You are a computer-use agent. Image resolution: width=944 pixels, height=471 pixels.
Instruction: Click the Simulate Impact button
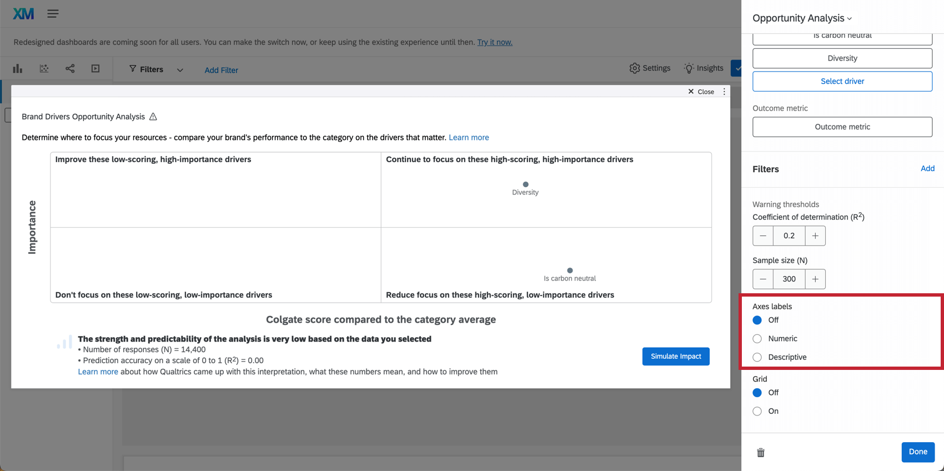click(x=675, y=357)
